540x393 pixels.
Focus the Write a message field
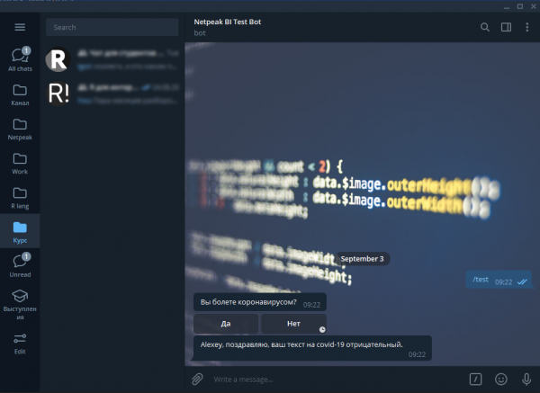click(333, 379)
